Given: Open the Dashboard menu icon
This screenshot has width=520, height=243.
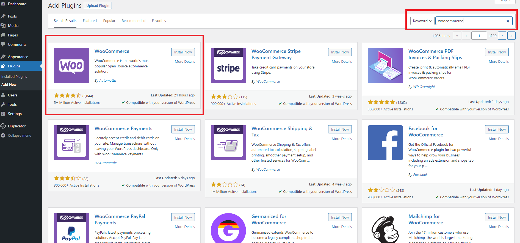Looking at the screenshot, I should [3, 4].
